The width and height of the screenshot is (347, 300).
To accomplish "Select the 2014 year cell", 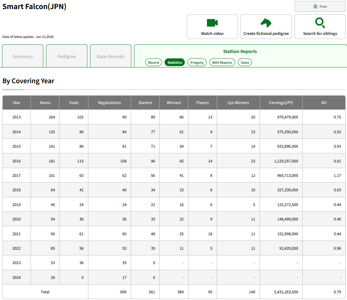I will pyautogui.click(x=16, y=132).
